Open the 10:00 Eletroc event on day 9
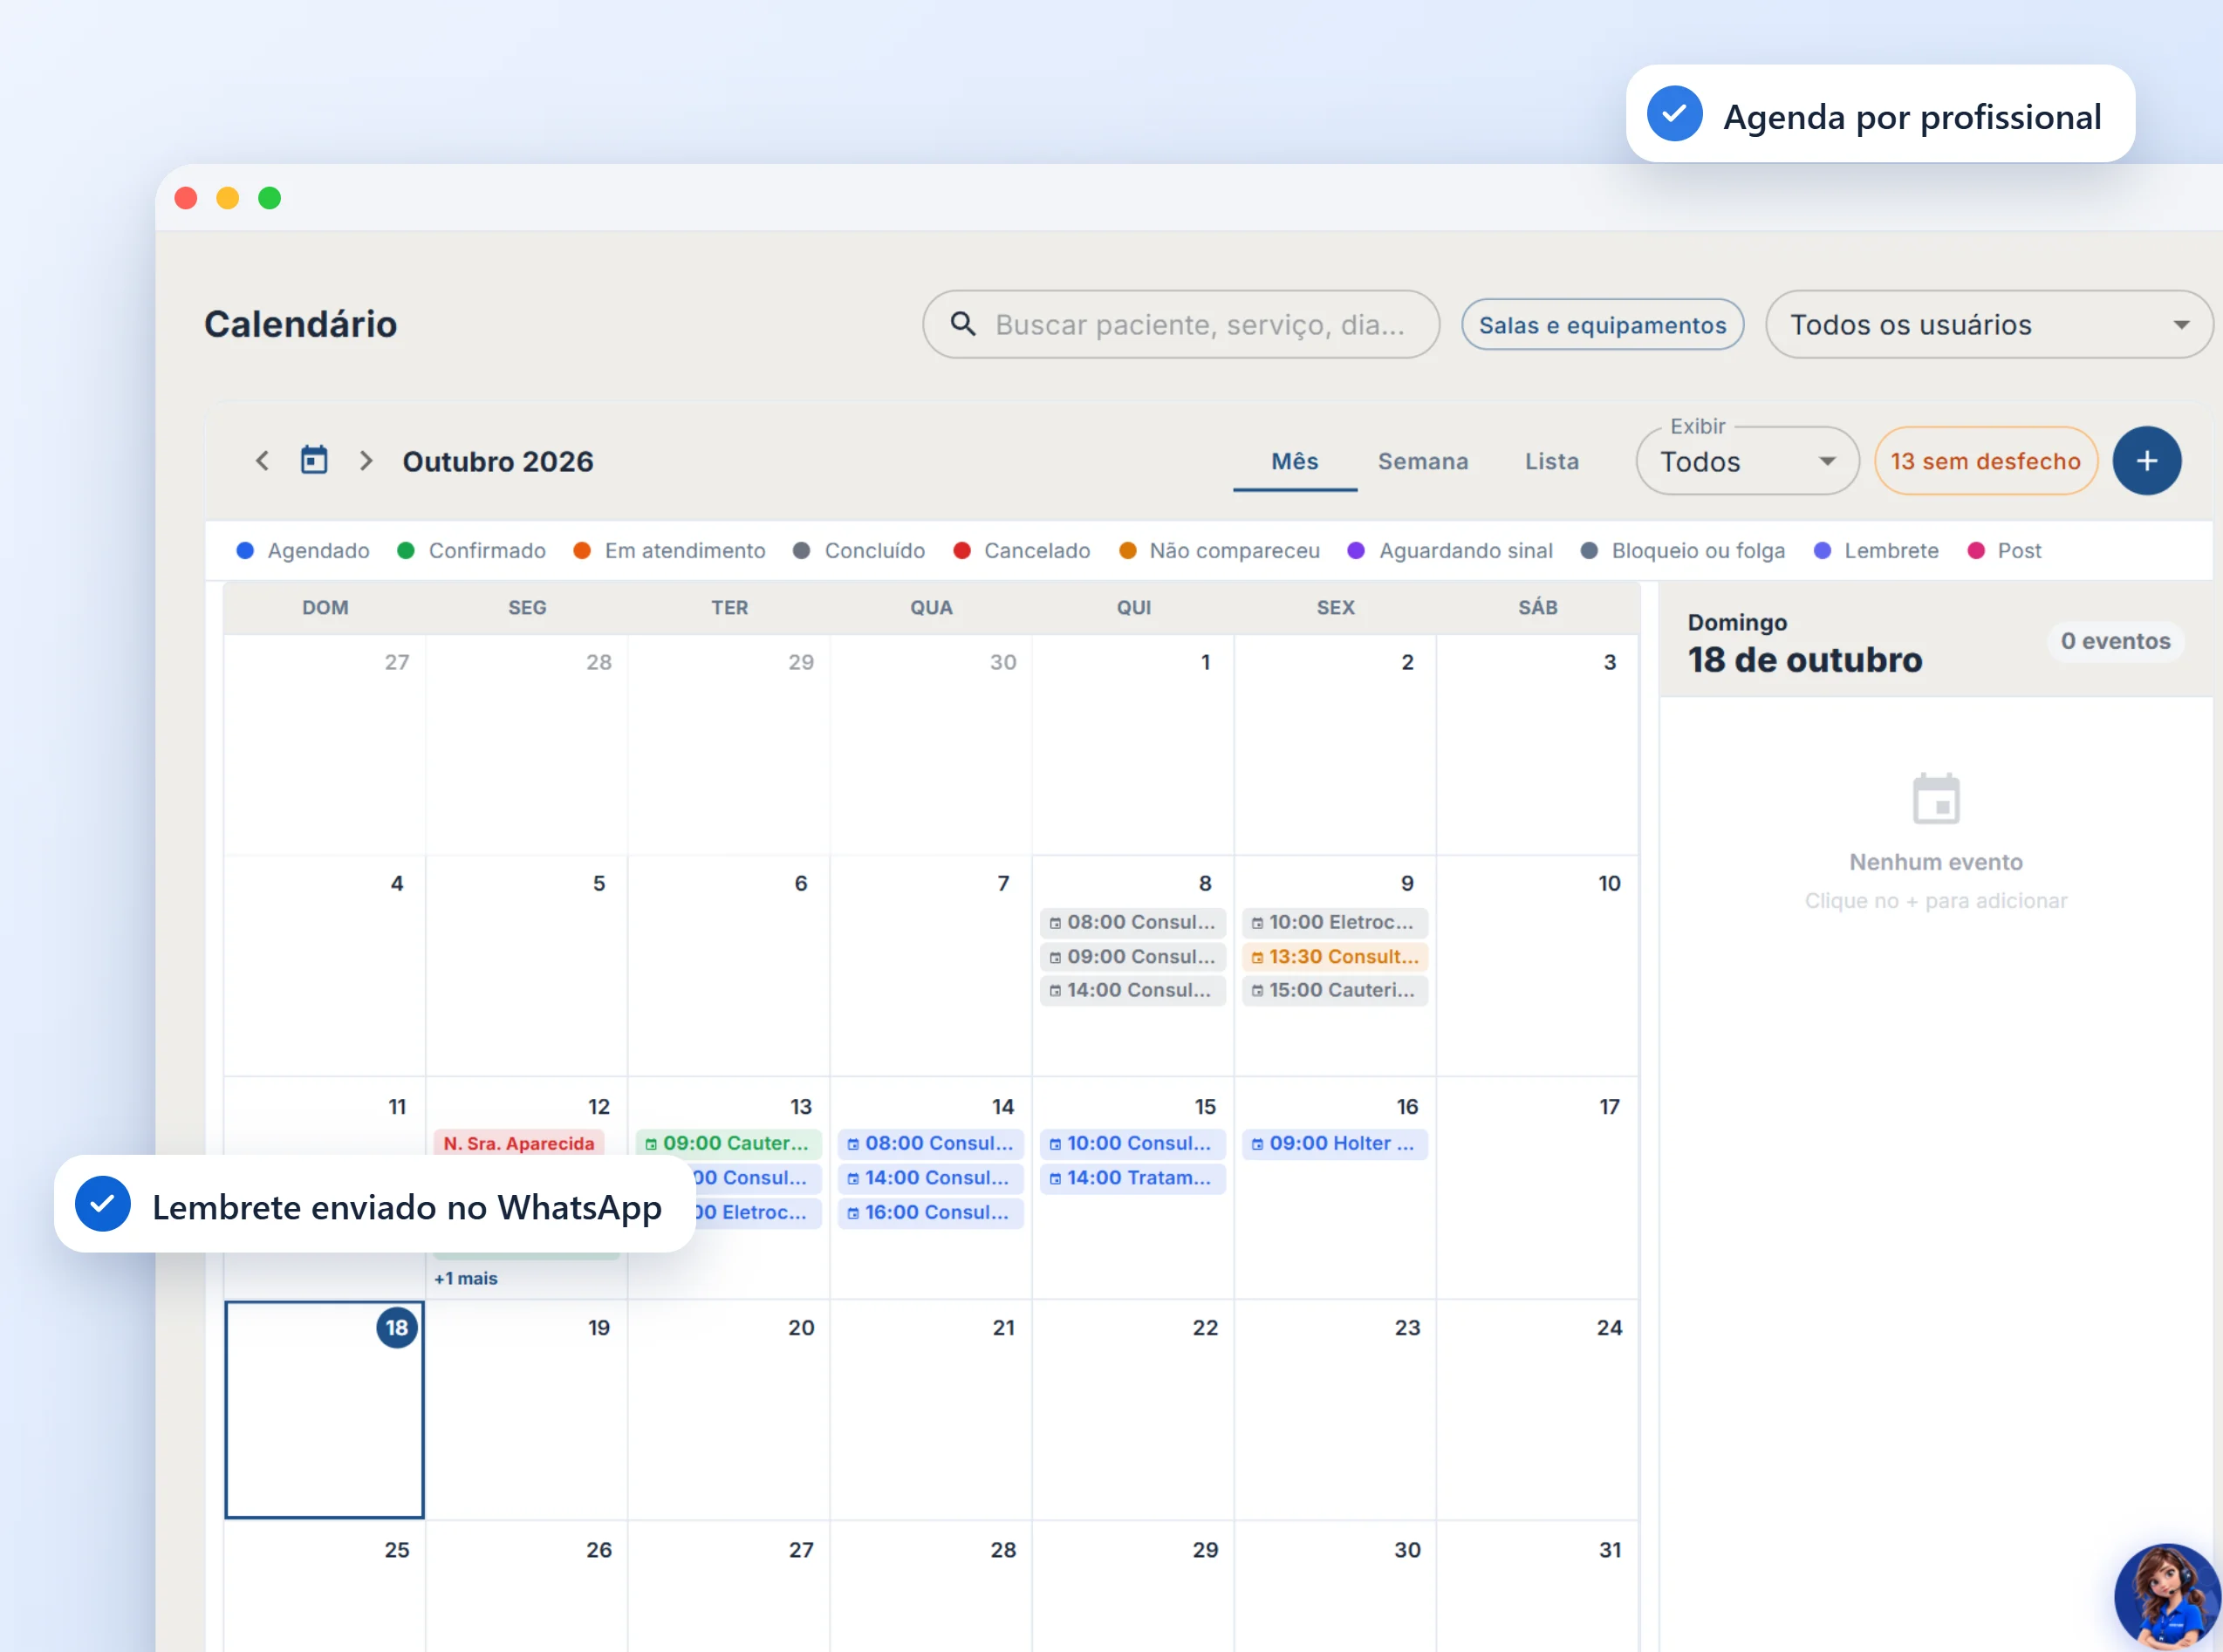2223x1652 pixels. (1334, 922)
